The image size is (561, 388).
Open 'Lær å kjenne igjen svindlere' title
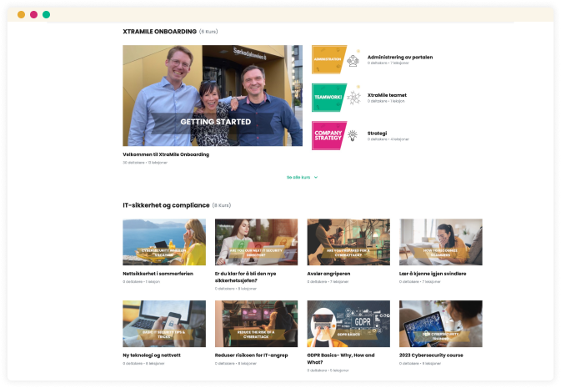click(433, 274)
